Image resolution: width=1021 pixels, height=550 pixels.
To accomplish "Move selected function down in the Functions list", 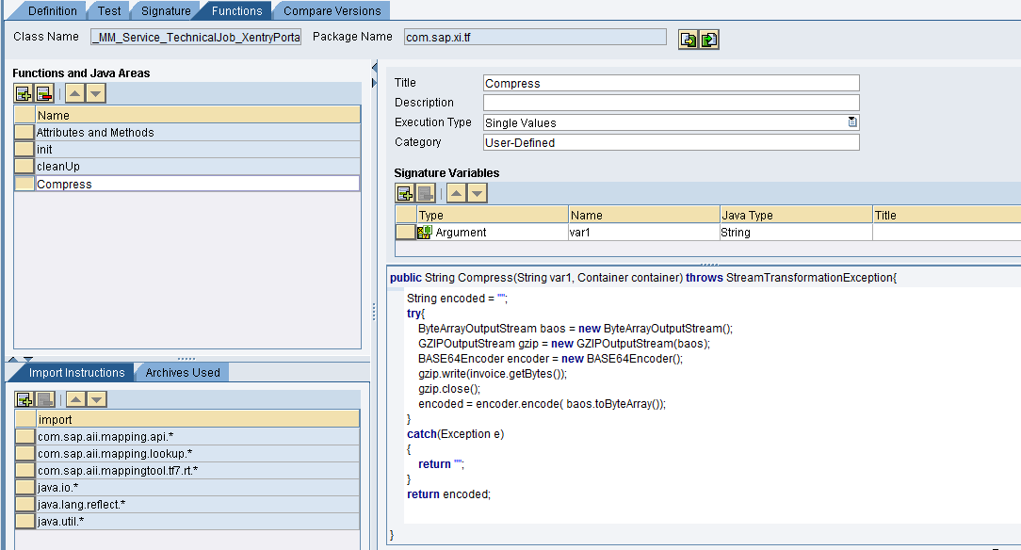I will click(95, 93).
